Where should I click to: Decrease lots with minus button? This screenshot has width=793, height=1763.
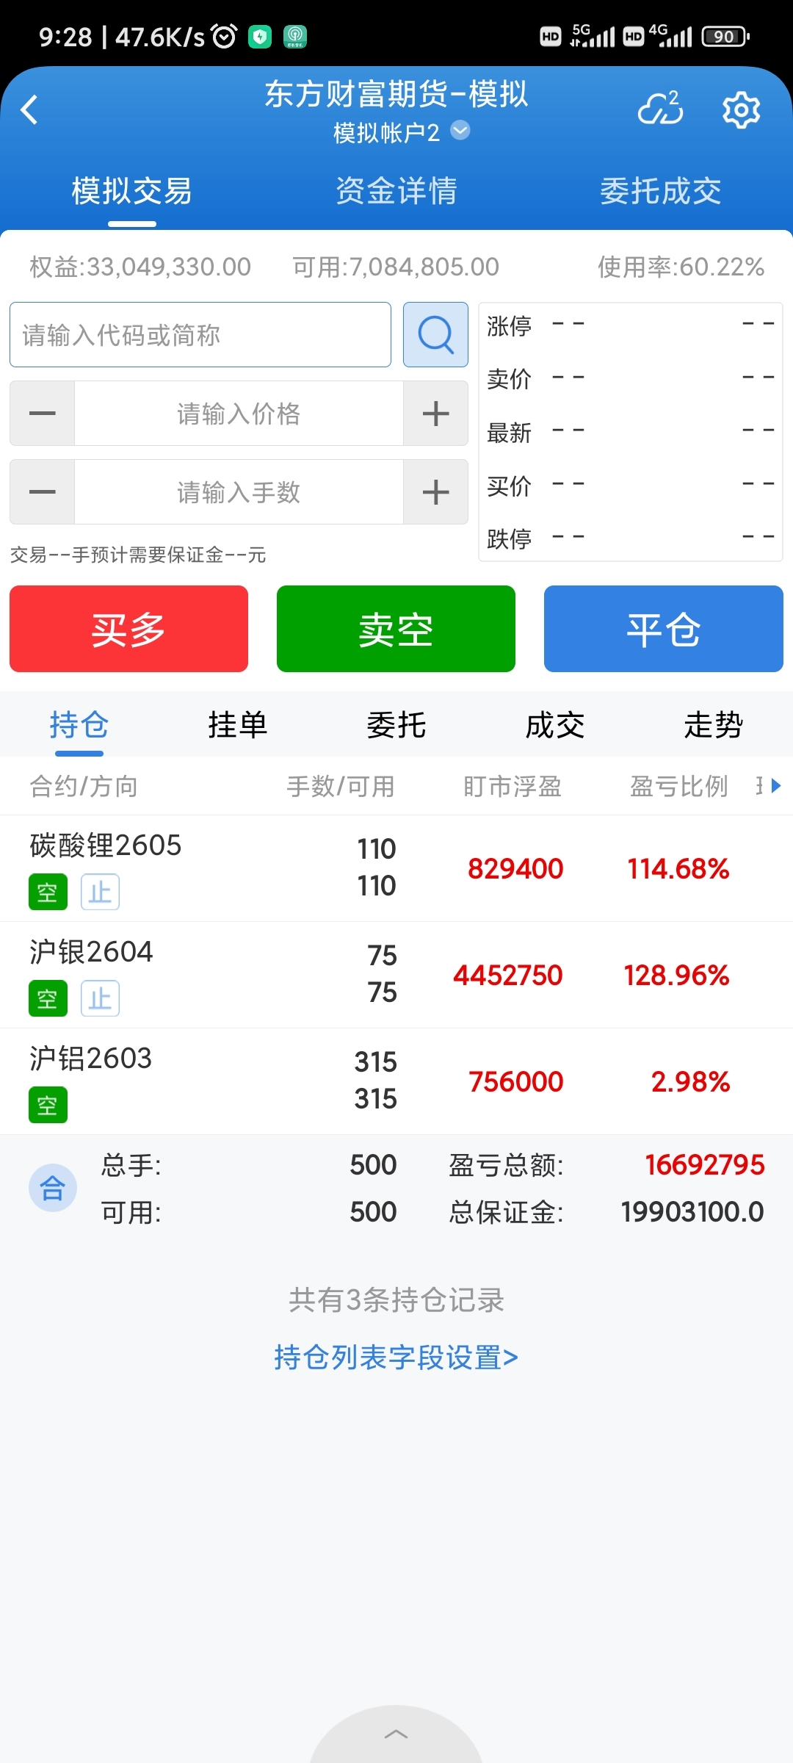point(42,491)
